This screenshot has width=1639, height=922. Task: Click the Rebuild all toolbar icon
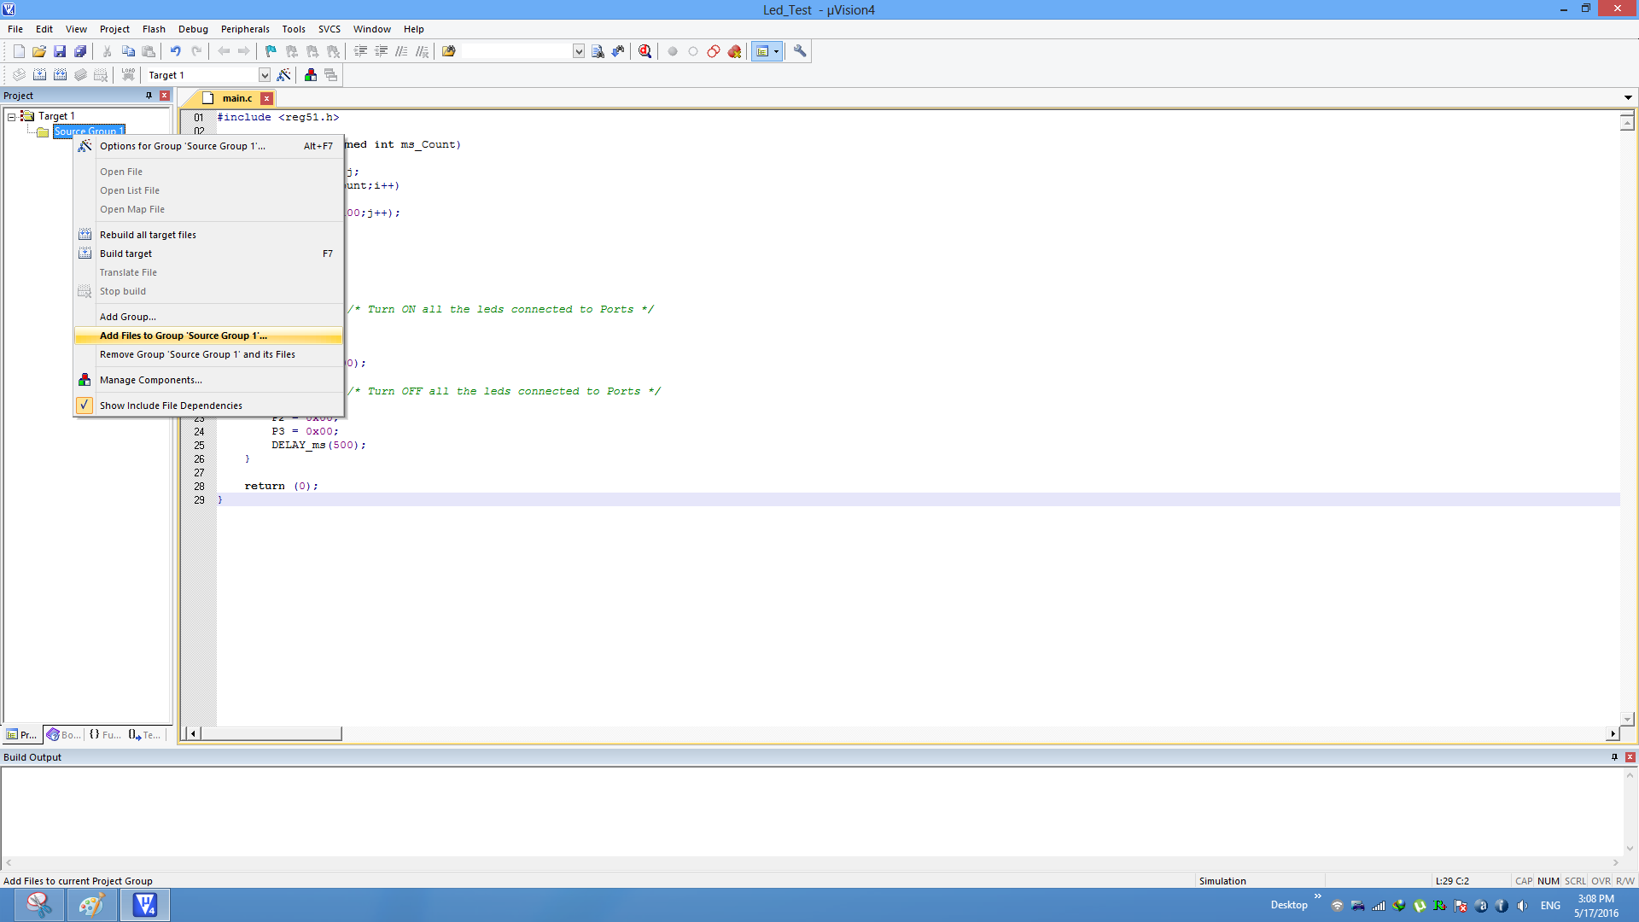(x=60, y=75)
